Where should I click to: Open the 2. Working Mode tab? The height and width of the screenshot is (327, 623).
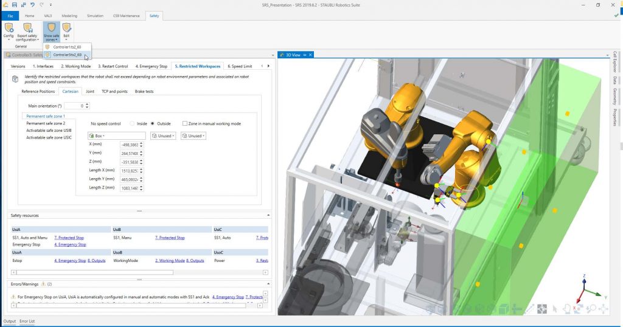coord(75,66)
